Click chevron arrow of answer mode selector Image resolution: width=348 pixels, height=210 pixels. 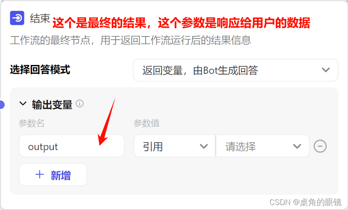[326, 70]
